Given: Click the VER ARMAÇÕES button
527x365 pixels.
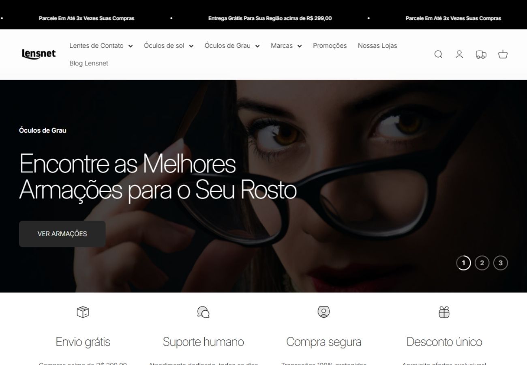Looking at the screenshot, I should (x=62, y=234).
